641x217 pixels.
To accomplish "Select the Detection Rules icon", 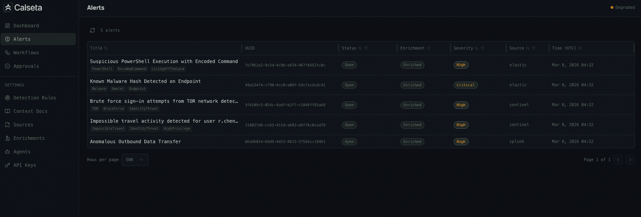I will [7, 98].
